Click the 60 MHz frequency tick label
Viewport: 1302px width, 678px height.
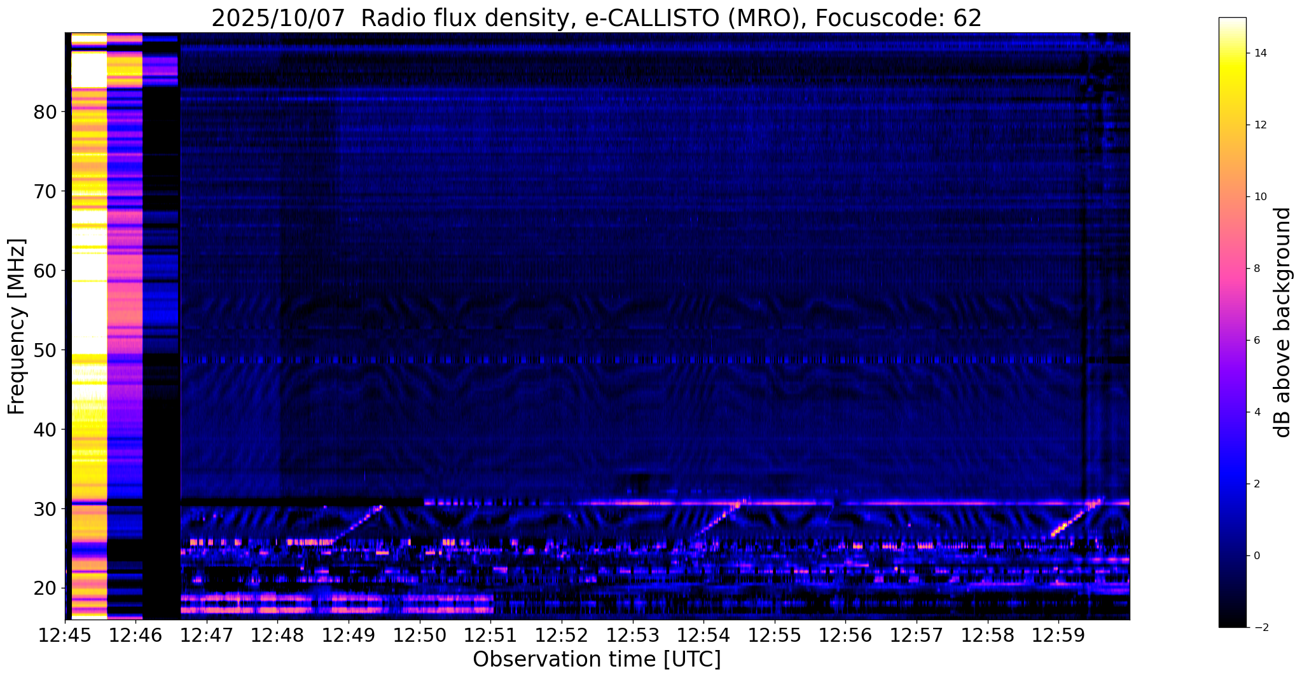click(45, 271)
